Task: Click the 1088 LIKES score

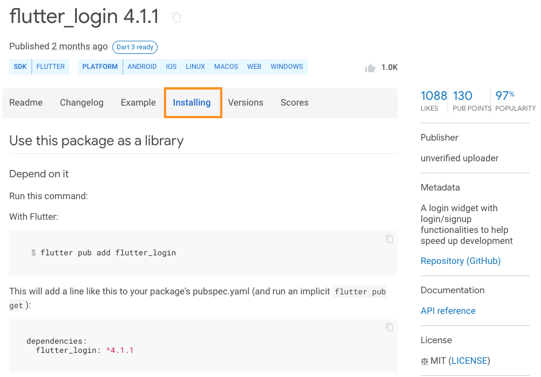Action: click(434, 100)
